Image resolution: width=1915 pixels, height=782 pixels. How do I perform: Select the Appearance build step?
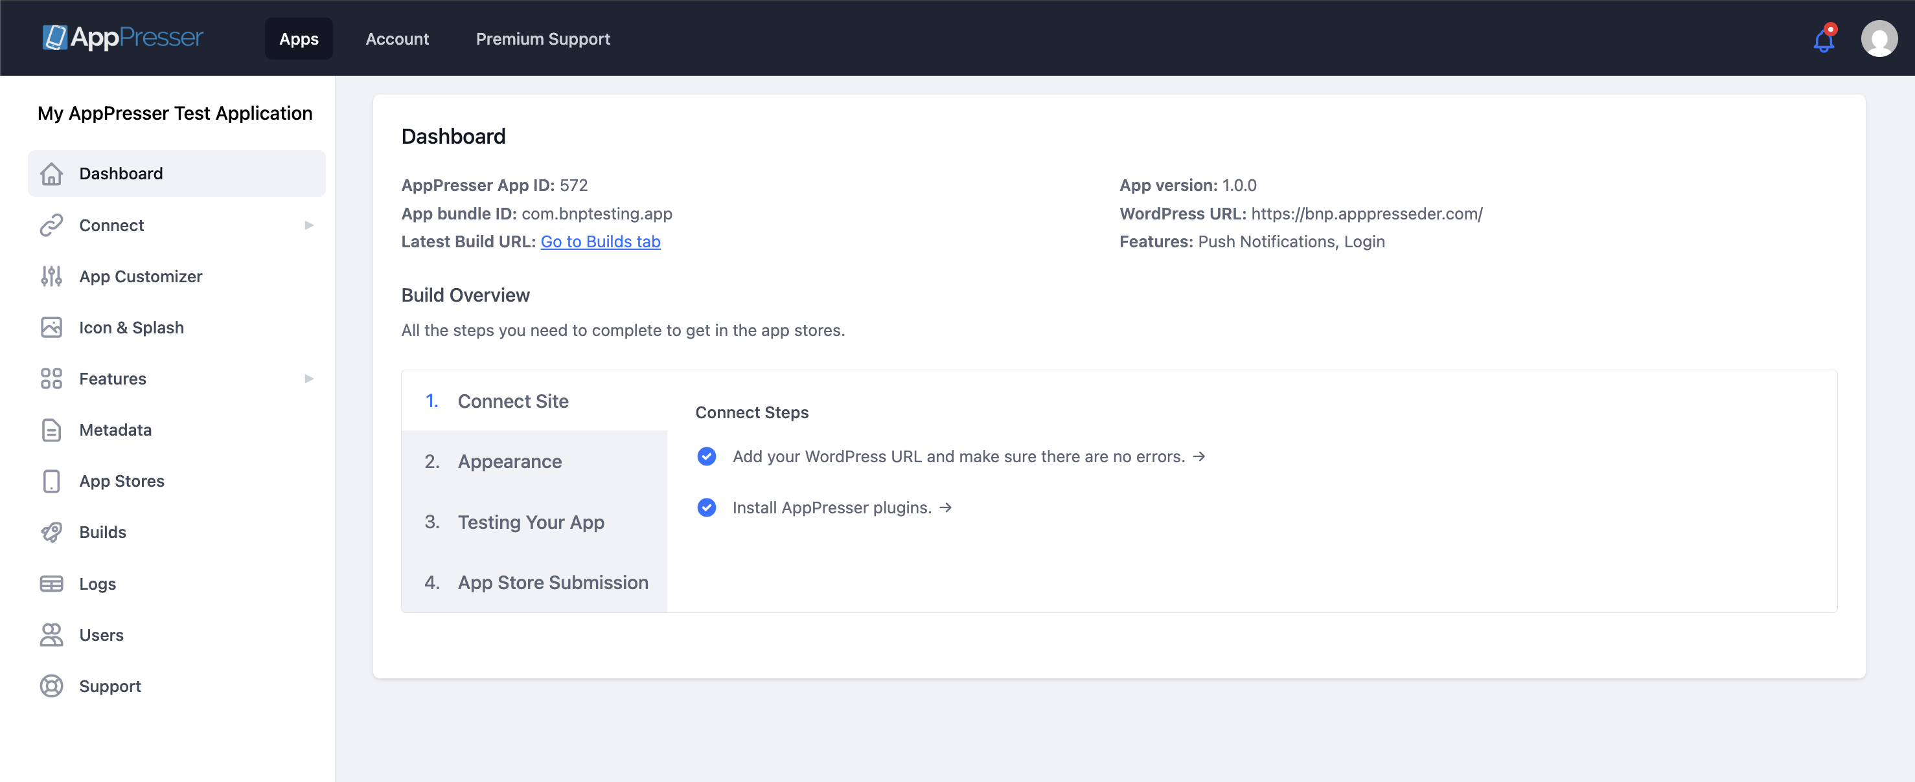click(x=509, y=461)
